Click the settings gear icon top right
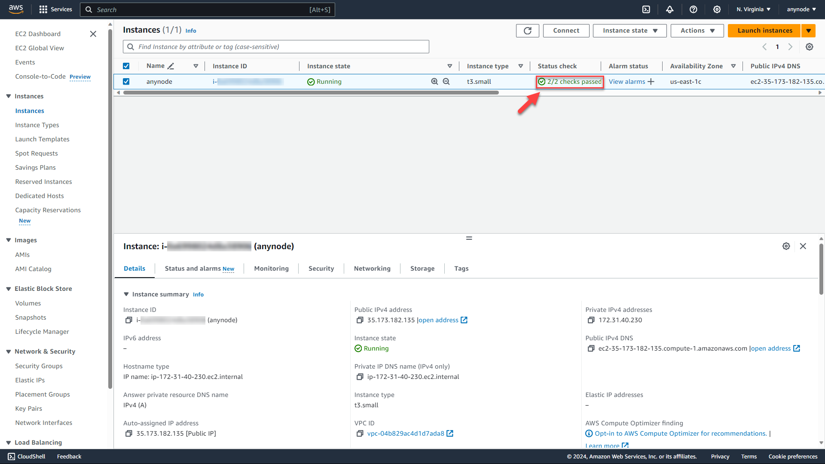Screen dimensions: 825x464 pyautogui.click(x=717, y=9)
